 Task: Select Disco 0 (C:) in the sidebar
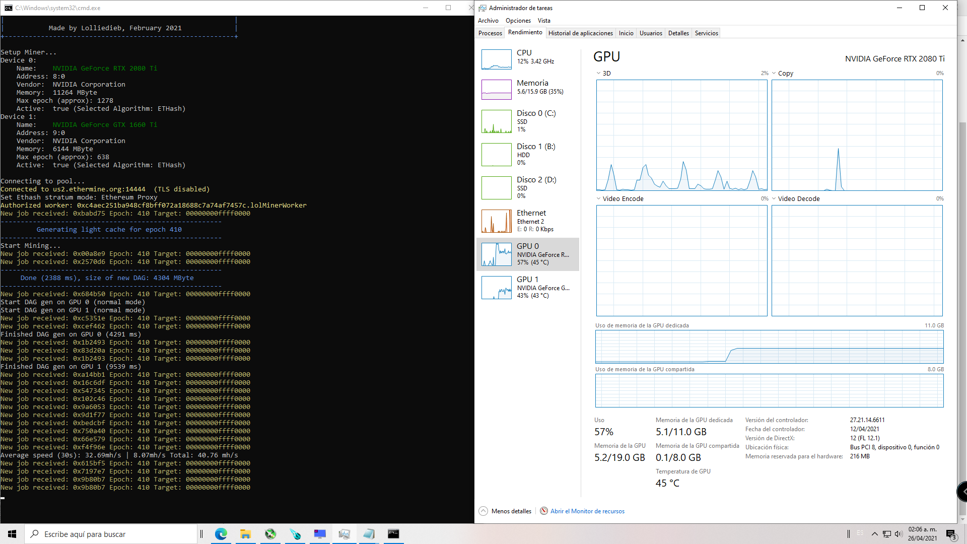point(528,121)
